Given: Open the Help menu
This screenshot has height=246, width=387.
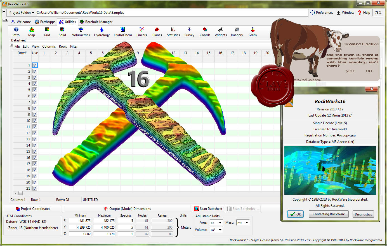Looking at the screenshot, I should point(364,13).
